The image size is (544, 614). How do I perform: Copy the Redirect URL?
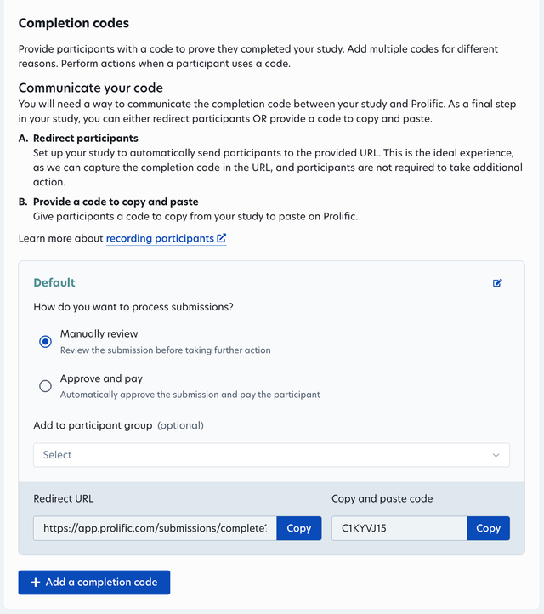(299, 528)
